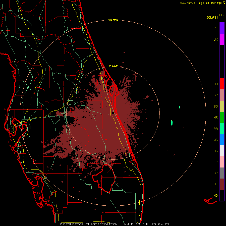The image size is (226, 226).
Task: Click the UK magenta legend swatch
Action: (x=222, y=39)
